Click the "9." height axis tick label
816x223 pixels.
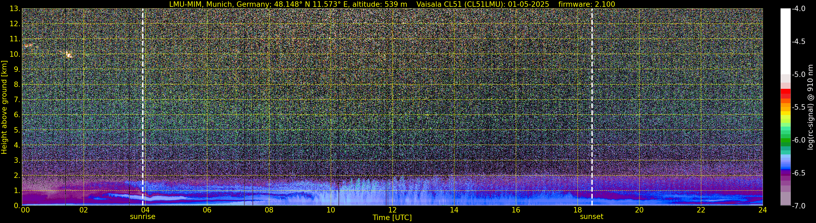pos(17,69)
